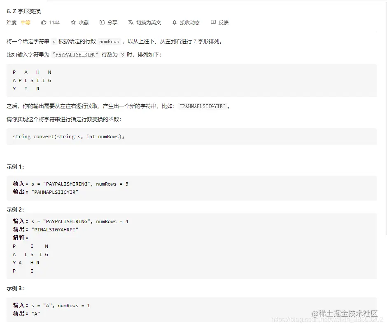The width and height of the screenshot is (387, 327).
Task: Click the 中等 difficulty label
Action: [x=26, y=23]
